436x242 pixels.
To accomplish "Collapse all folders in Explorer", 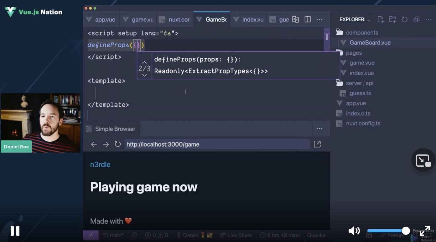I will pyautogui.click(x=416, y=19).
